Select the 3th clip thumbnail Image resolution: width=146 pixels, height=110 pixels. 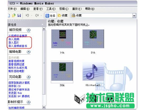coord(62,71)
